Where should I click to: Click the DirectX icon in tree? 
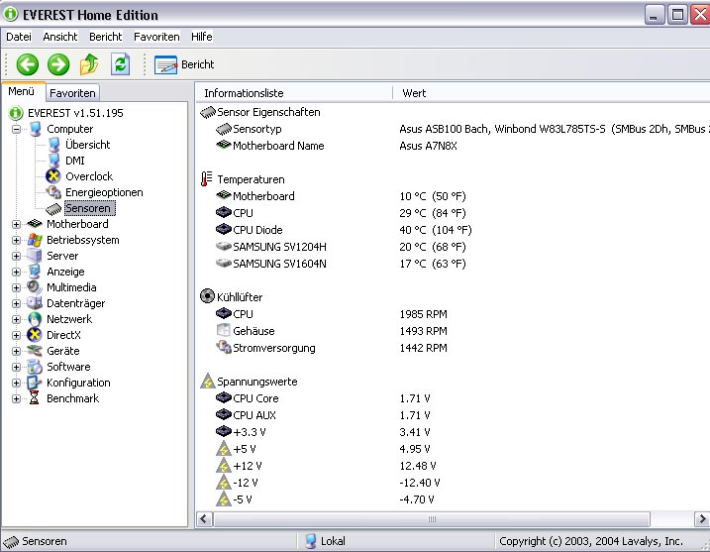35,335
